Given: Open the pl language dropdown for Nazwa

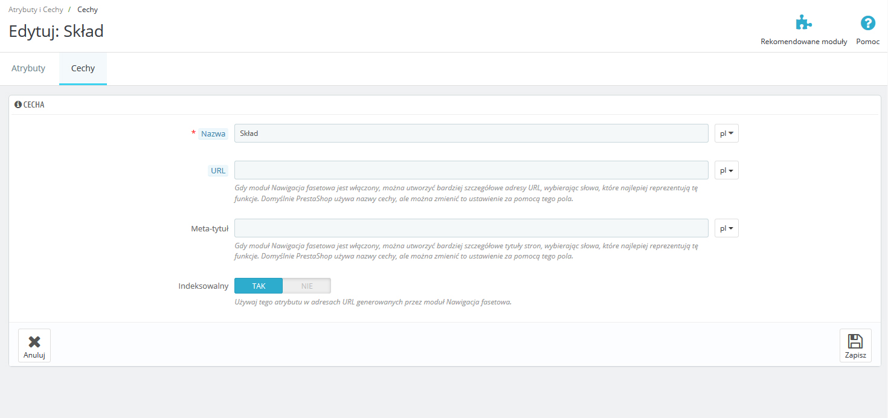Looking at the screenshot, I should (x=726, y=133).
